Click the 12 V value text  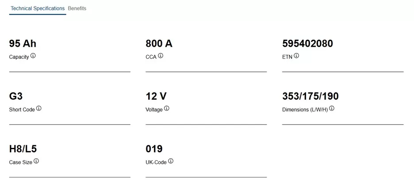pos(156,96)
